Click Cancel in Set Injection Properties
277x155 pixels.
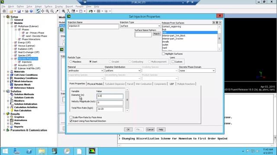[x=150, y=130]
